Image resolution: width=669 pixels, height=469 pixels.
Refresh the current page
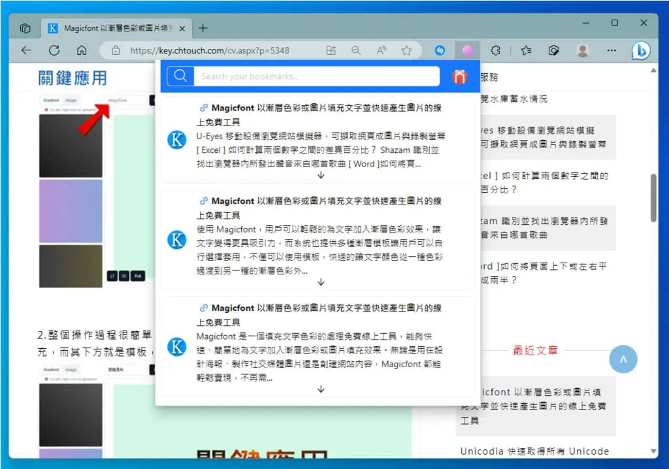pyautogui.click(x=54, y=50)
